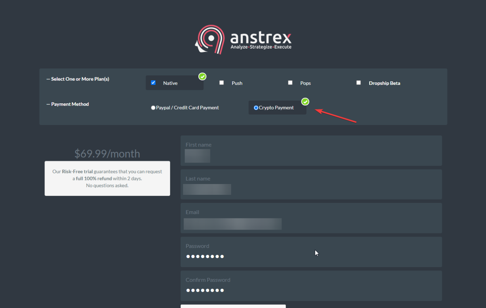
Task: Click green checkmark badge on Crypto Payment
Action: 305,102
